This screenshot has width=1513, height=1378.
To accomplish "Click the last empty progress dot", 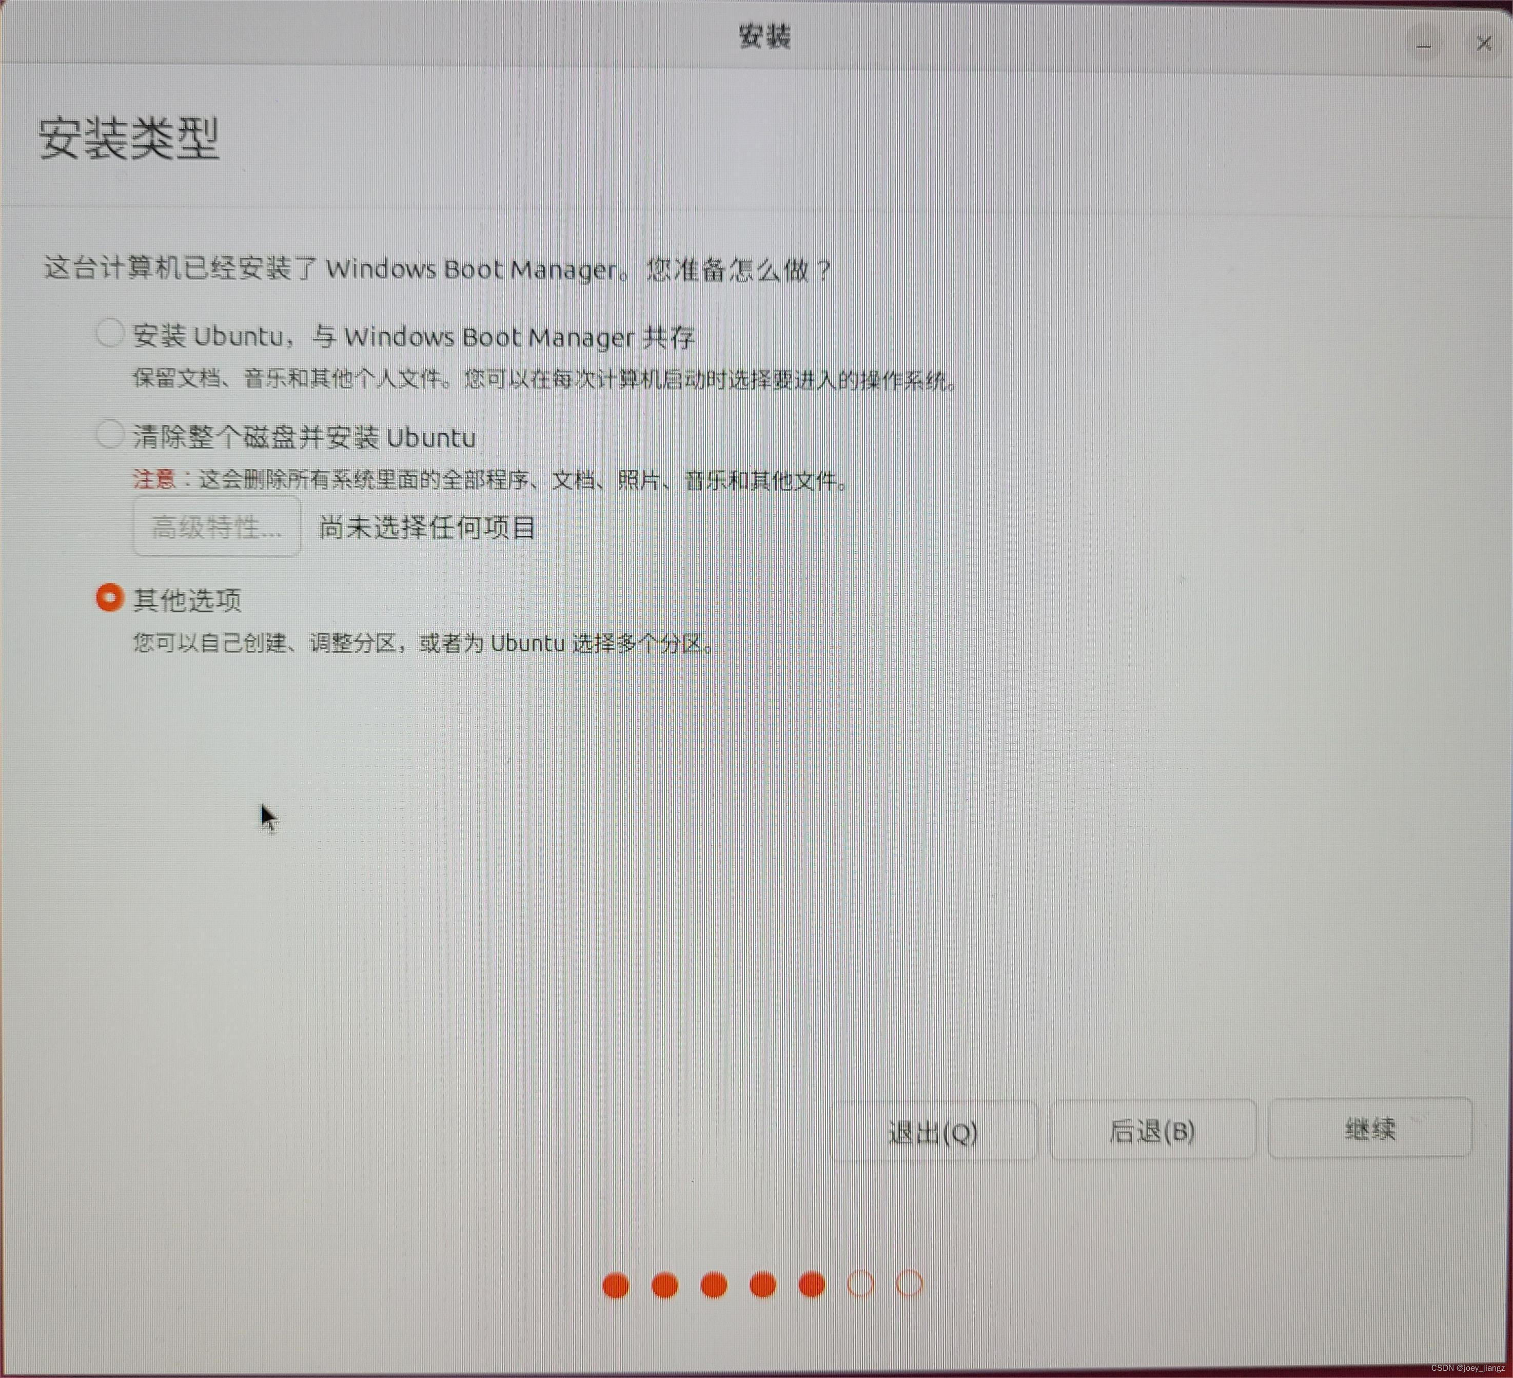I will tap(909, 1284).
